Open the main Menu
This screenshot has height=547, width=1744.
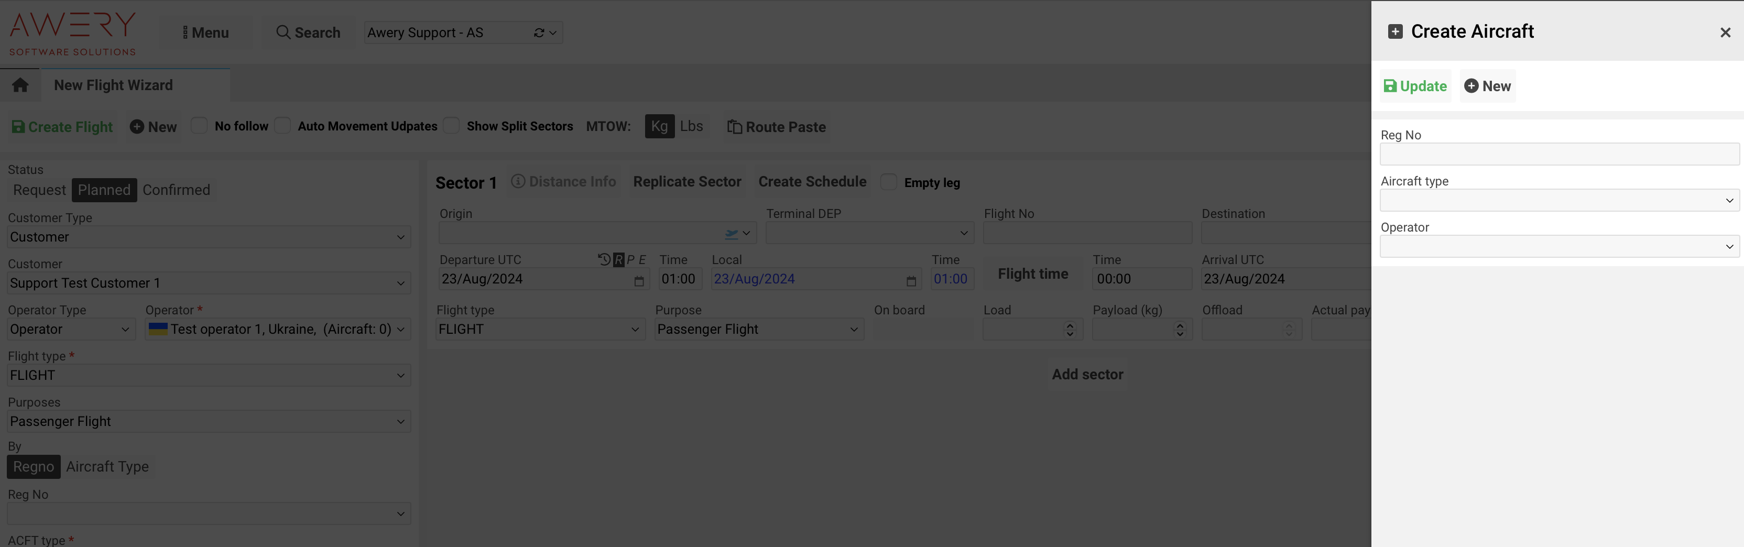pyautogui.click(x=206, y=32)
